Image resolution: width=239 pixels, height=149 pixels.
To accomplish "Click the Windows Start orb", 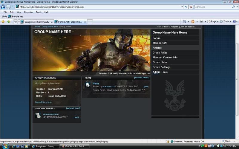I will pyautogui.click(x=5, y=146).
